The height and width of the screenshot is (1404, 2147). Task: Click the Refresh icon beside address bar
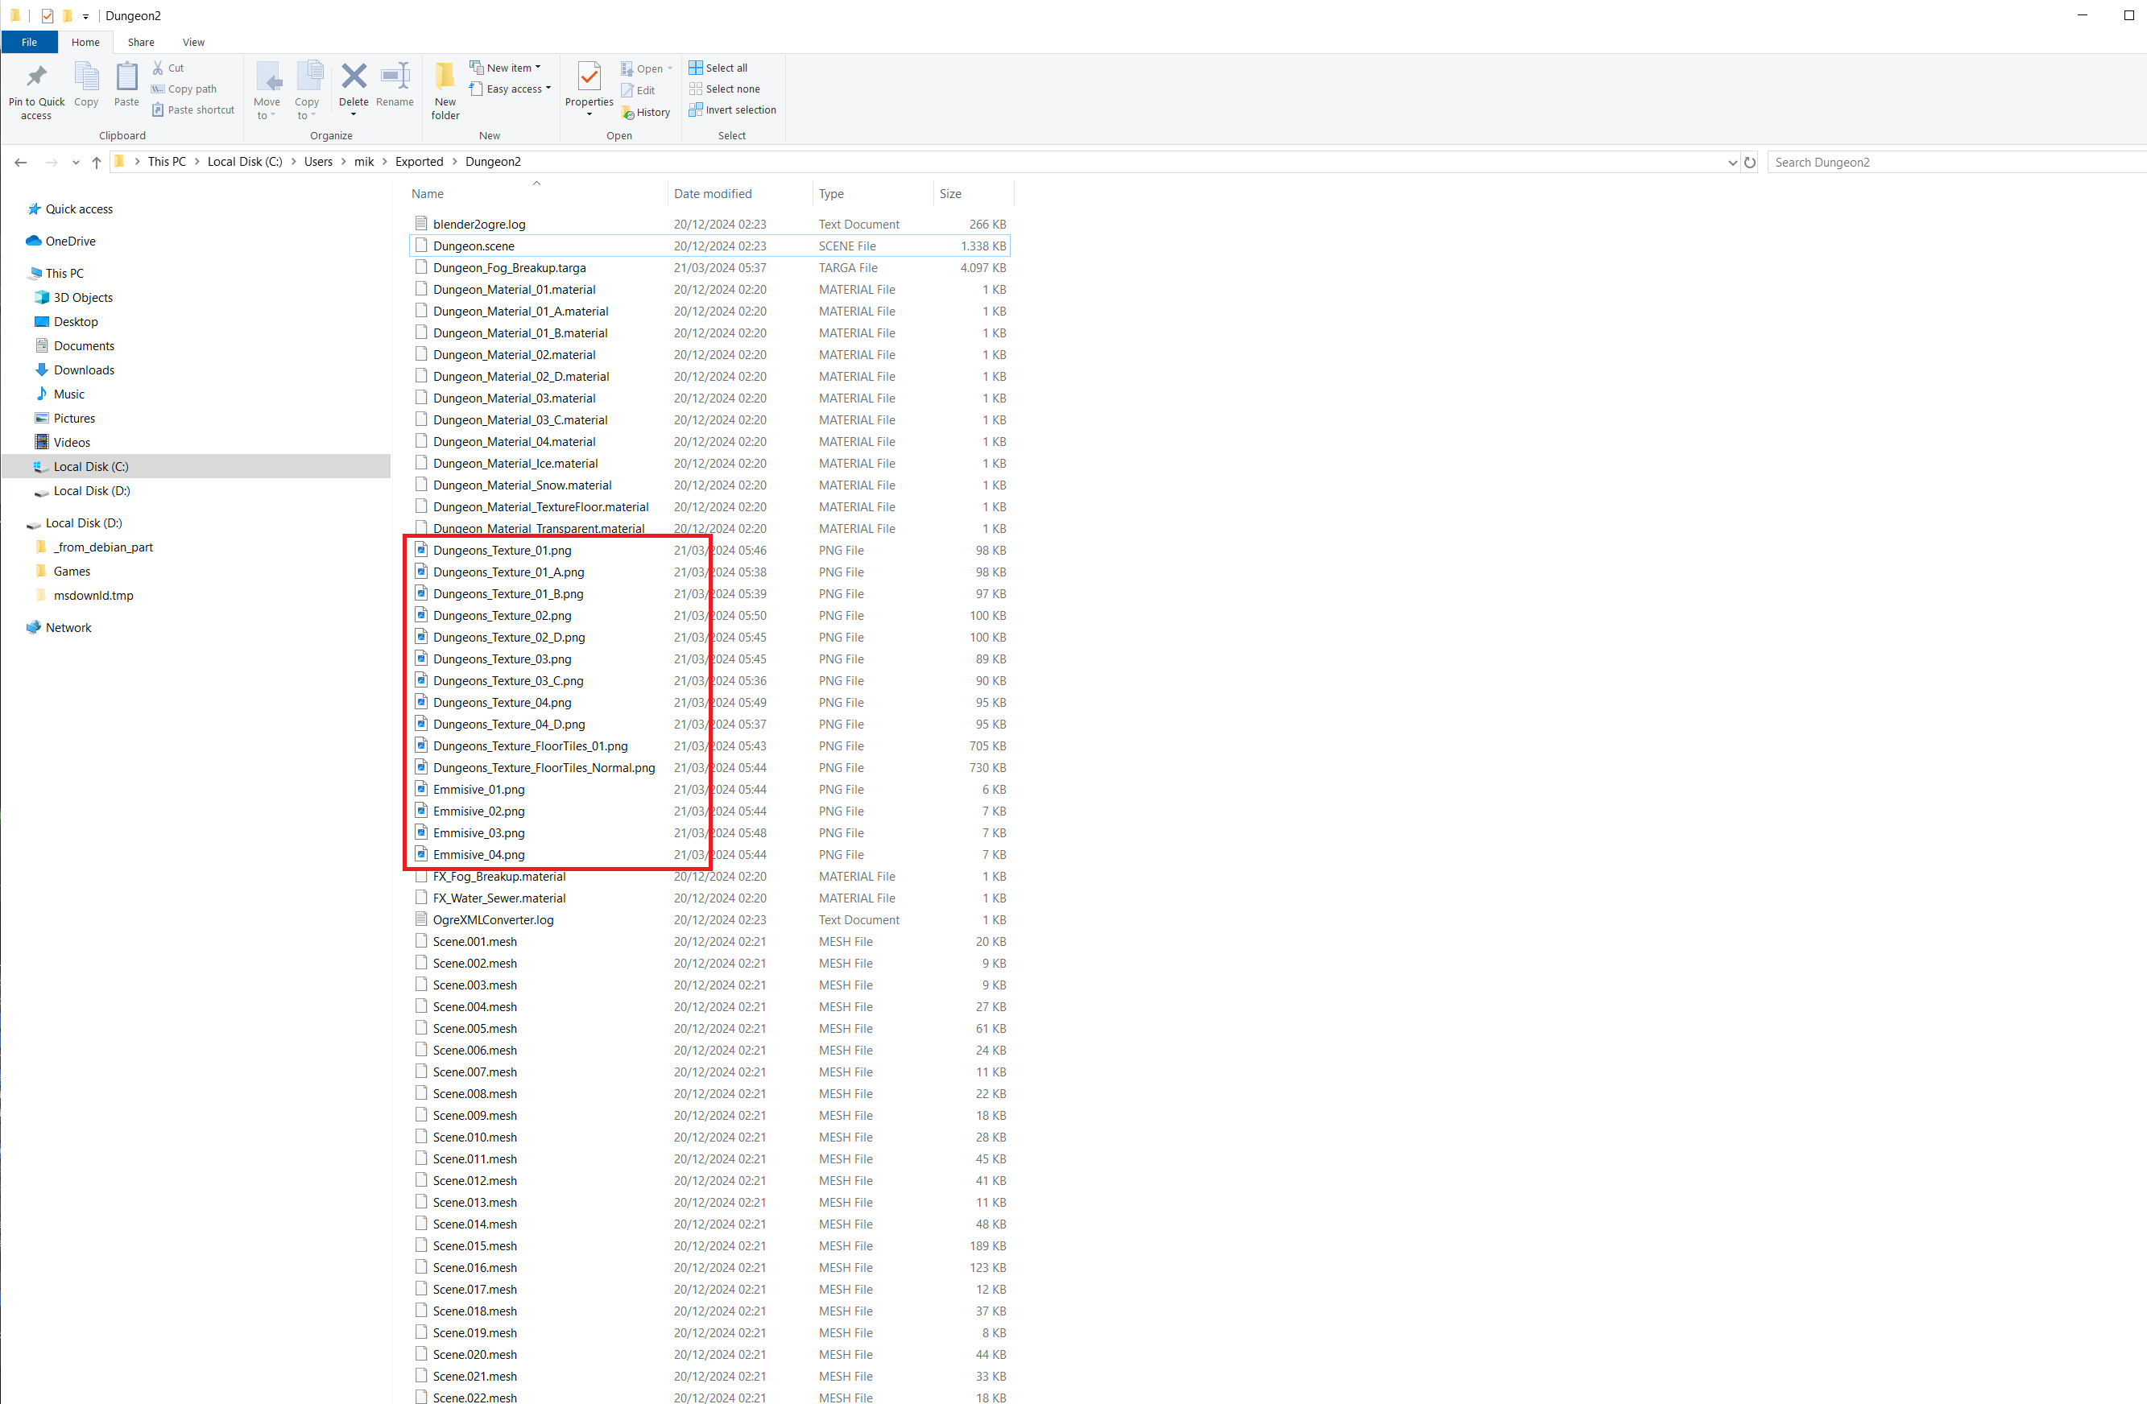tap(1749, 163)
